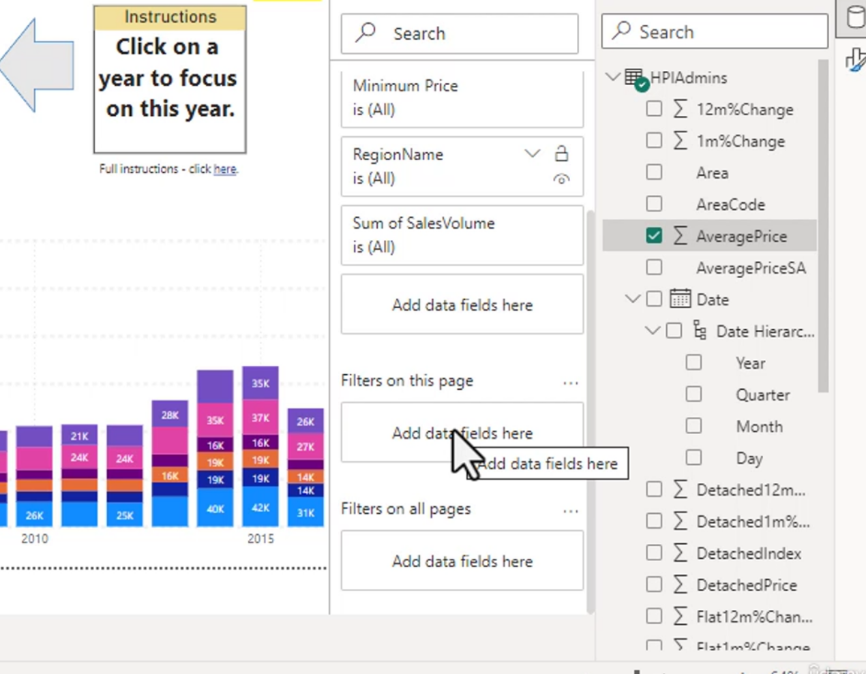Screen dimensions: 866x674
Task: Click the 2010 axis label
Action: (34, 538)
